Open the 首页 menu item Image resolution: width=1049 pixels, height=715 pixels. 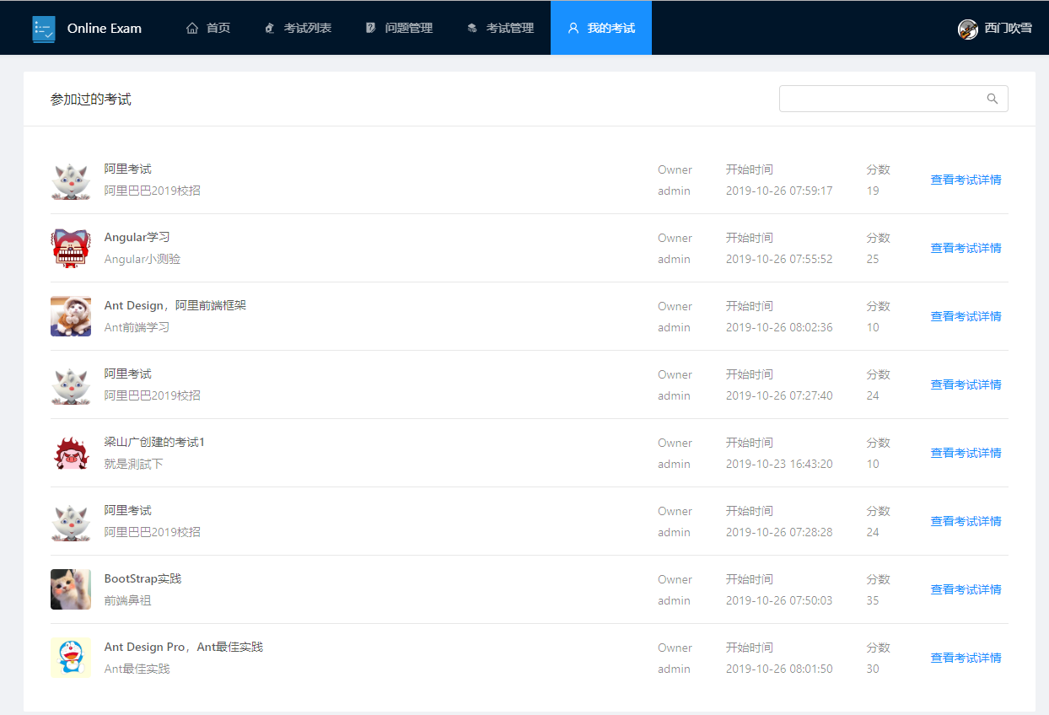(208, 28)
